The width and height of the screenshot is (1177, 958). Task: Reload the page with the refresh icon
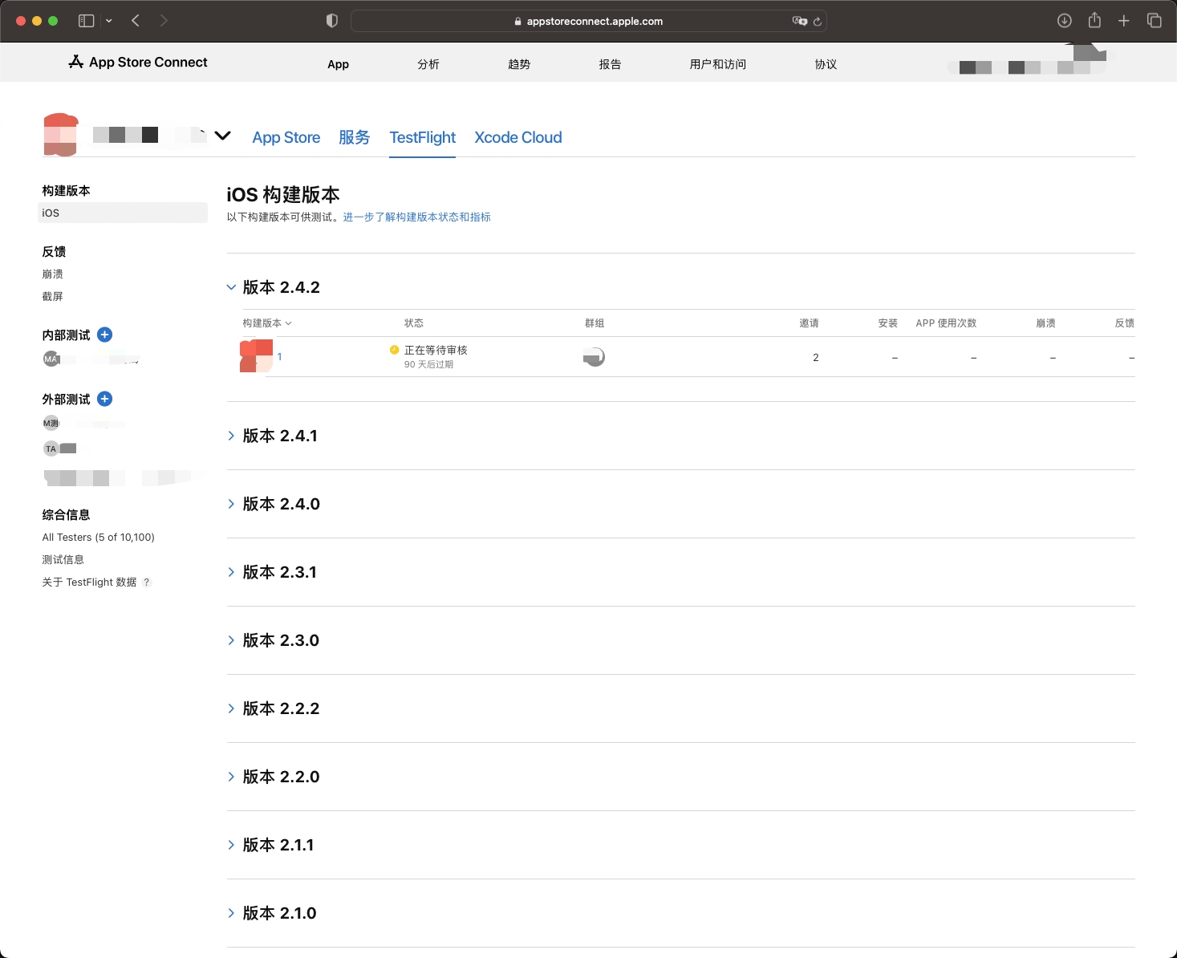(818, 22)
